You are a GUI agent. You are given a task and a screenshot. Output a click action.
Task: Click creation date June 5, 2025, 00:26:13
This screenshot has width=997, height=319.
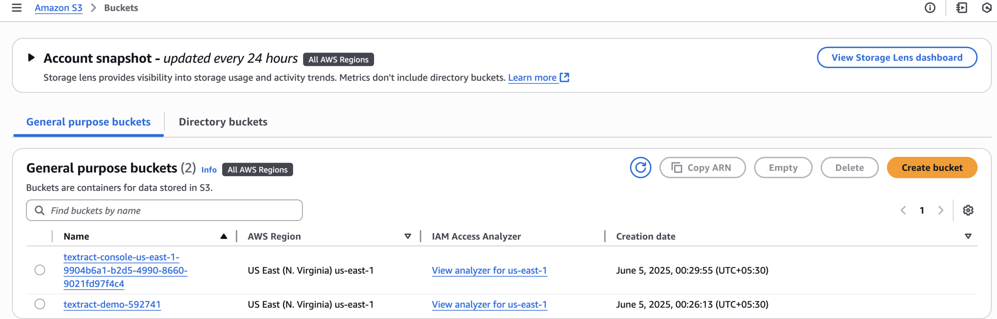click(692, 304)
